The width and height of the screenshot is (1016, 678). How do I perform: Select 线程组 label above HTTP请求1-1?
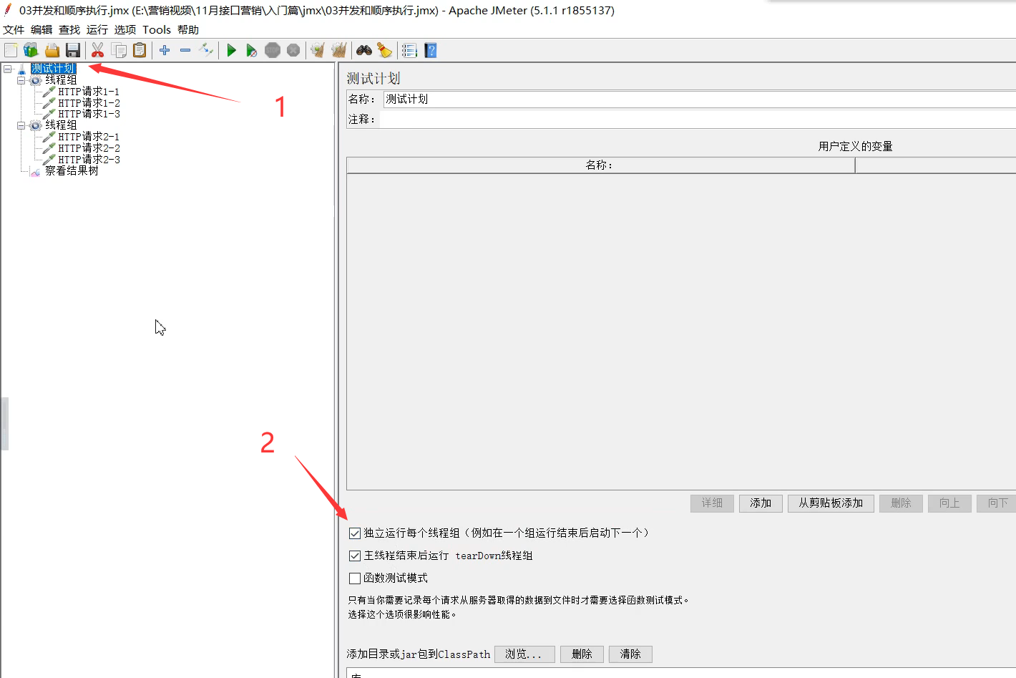coord(61,80)
